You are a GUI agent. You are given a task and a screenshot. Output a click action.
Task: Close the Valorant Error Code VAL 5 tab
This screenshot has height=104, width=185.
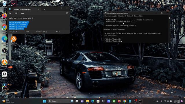tap(39, 9)
